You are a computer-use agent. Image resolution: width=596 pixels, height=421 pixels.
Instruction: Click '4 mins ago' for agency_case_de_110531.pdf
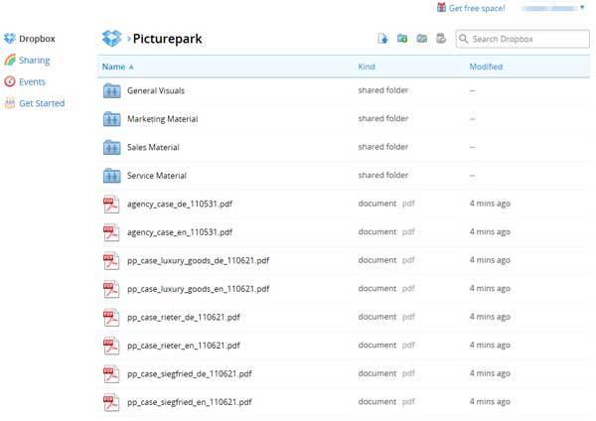coord(490,204)
